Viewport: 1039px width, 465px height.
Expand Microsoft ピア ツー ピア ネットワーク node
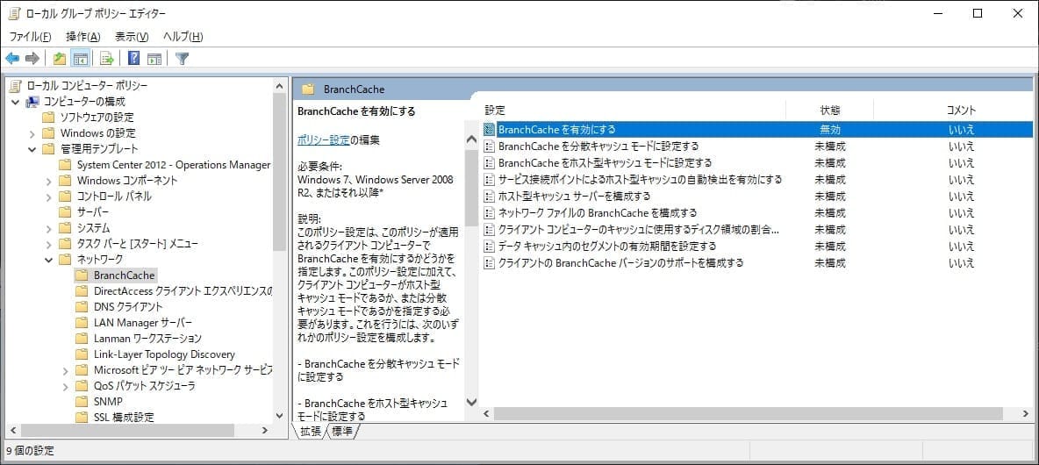tap(65, 369)
